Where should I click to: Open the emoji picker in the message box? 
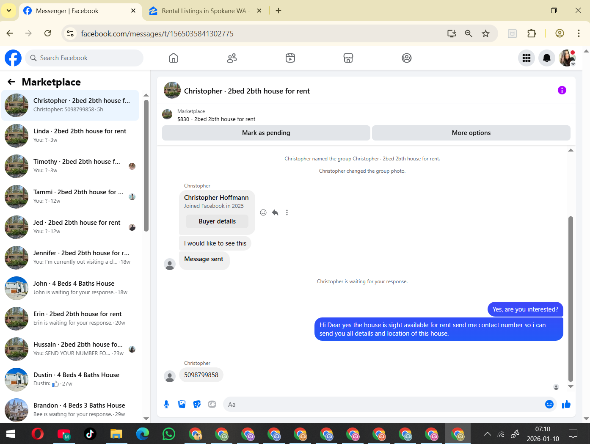(549, 404)
